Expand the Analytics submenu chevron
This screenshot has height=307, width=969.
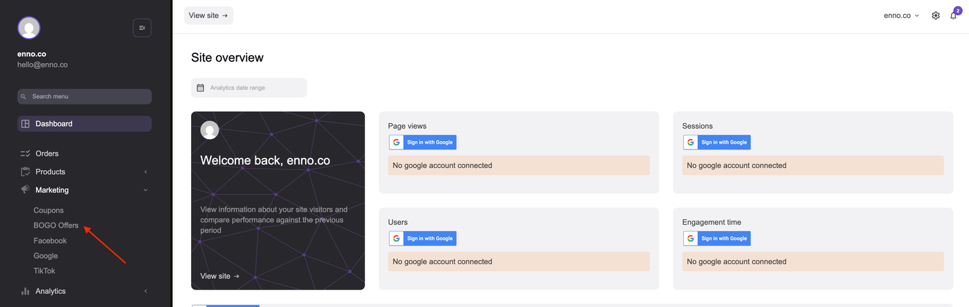(x=145, y=291)
